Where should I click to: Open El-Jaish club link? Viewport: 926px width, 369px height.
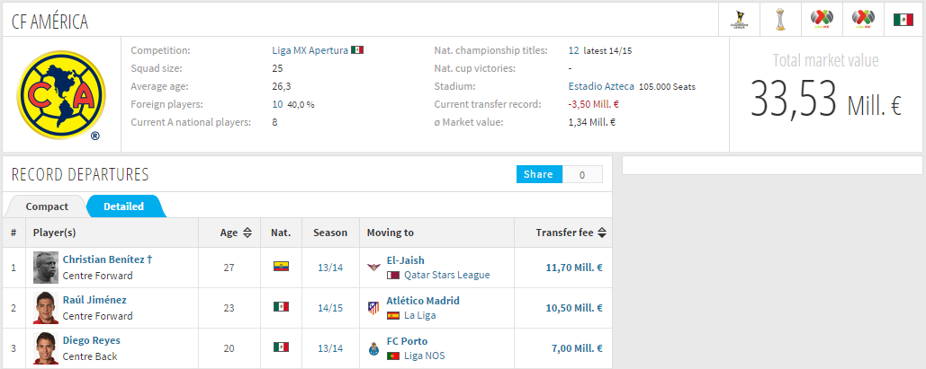click(405, 260)
